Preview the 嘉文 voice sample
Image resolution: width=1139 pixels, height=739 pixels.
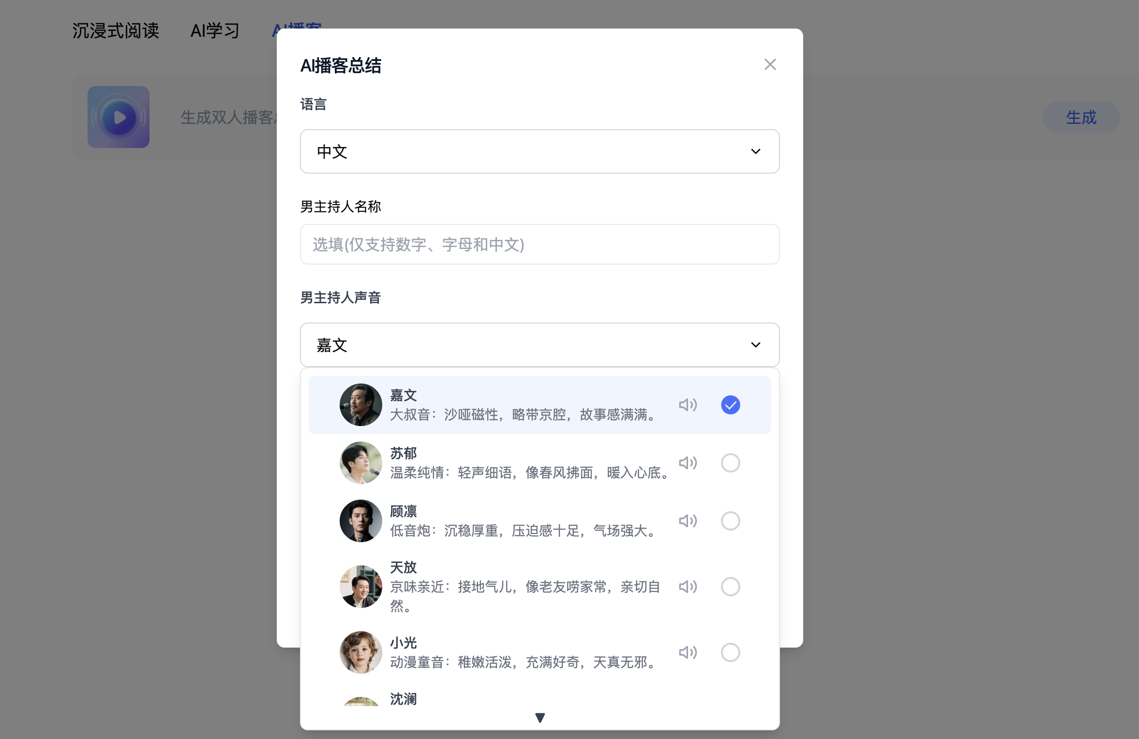(x=688, y=405)
